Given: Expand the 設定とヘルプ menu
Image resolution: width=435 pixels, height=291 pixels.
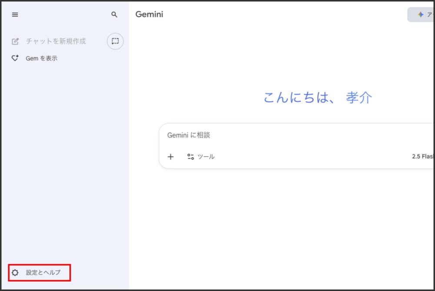Looking at the screenshot, I should (x=43, y=273).
